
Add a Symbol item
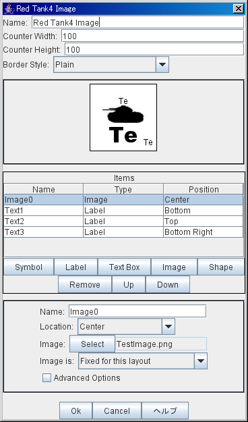[29, 267]
